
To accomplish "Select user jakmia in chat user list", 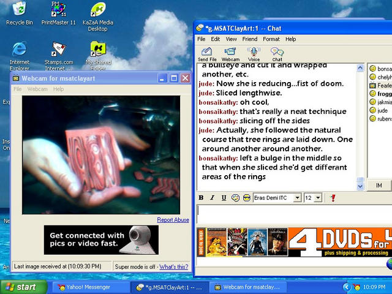I will (x=380, y=102).
